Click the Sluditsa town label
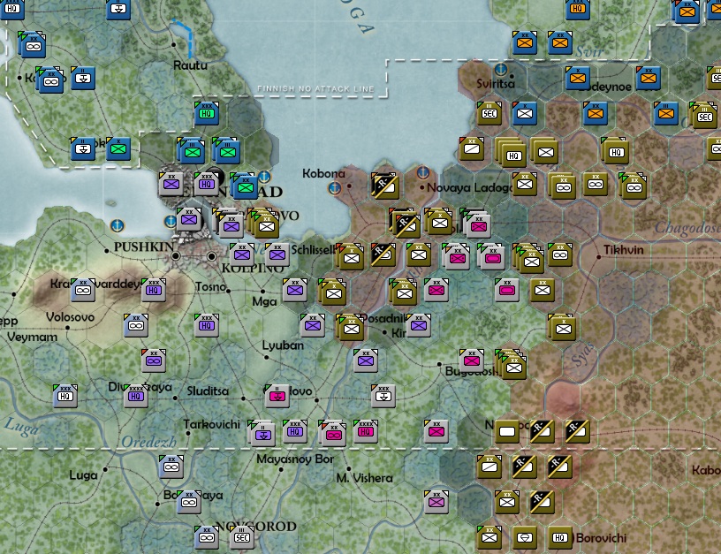Image resolution: width=721 pixels, height=554 pixels. [x=208, y=391]
